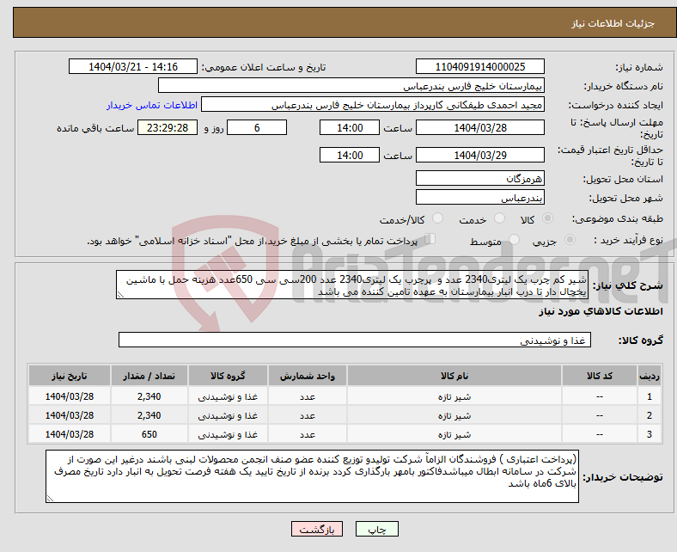
Task: Click the شماره نیاز field 1104091914000025
Action: click(x=479, y=67)
